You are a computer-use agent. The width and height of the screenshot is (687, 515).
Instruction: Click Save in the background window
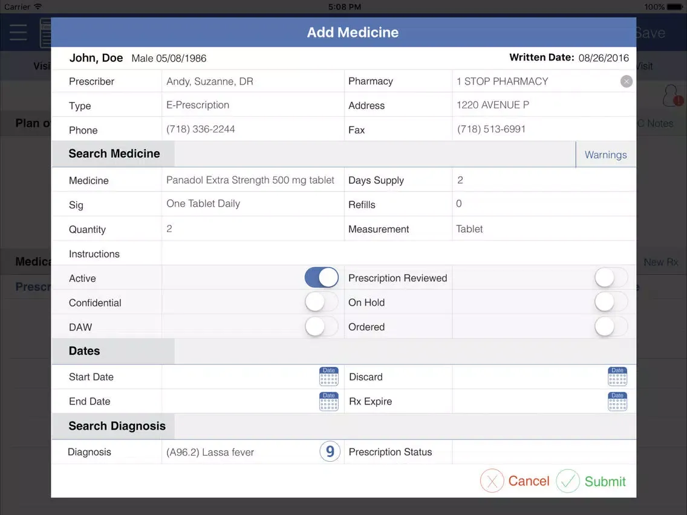tap(650, 33)
